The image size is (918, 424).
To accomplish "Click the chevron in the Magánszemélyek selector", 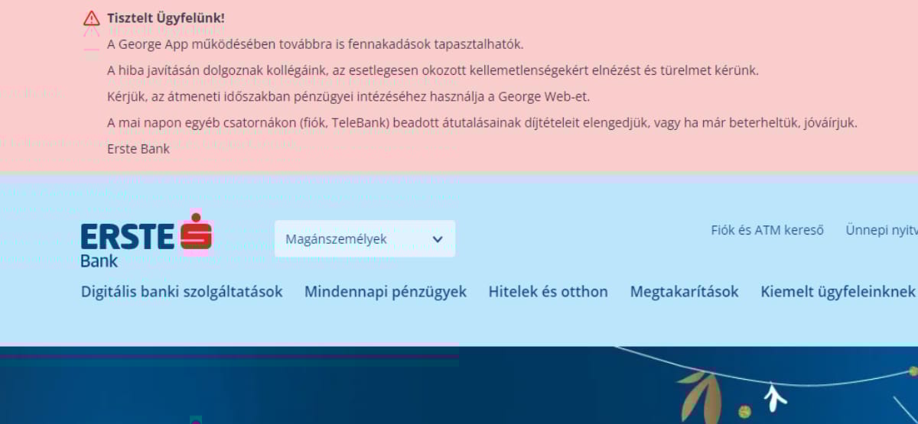I will click(438, 239).
